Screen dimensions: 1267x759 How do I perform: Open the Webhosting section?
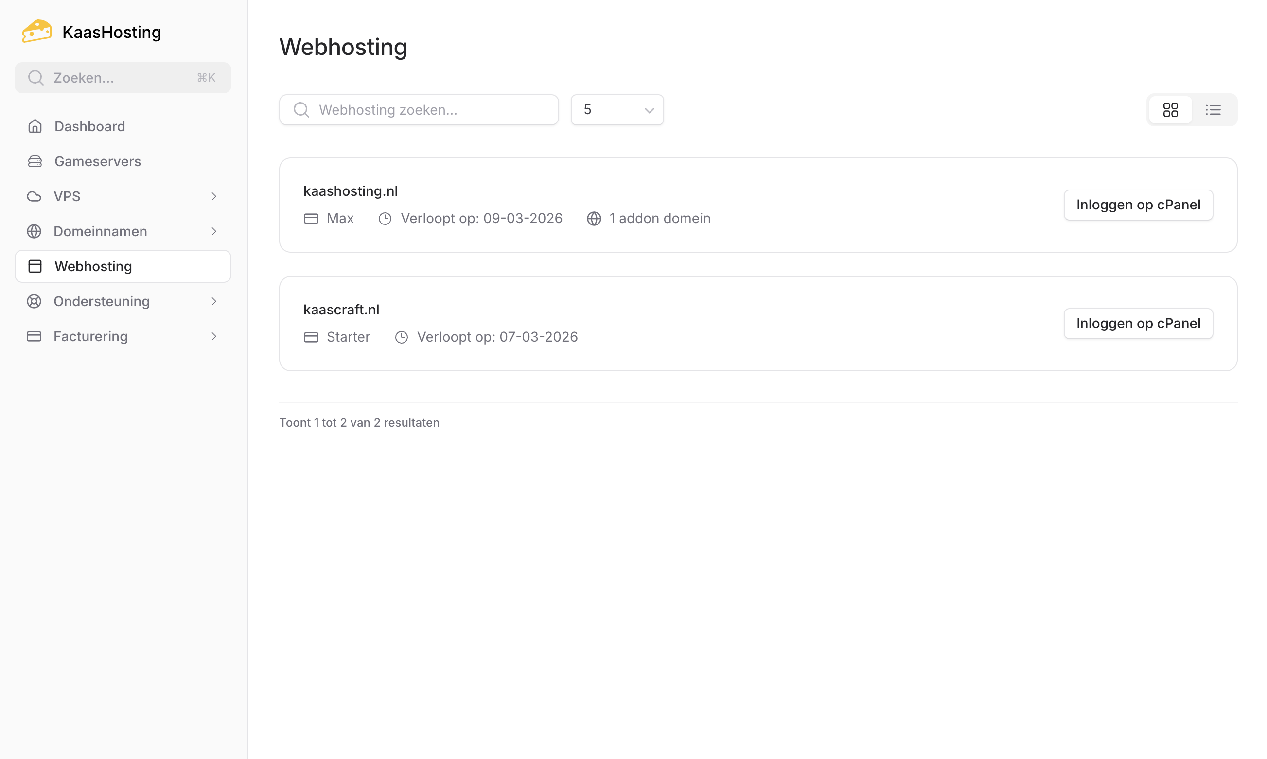tap(93, 266)
